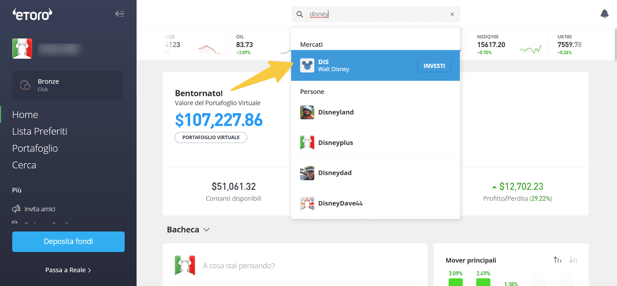Open the Disneyland user result
Screen dimensions: 617x286
click(x=375, y=112)
